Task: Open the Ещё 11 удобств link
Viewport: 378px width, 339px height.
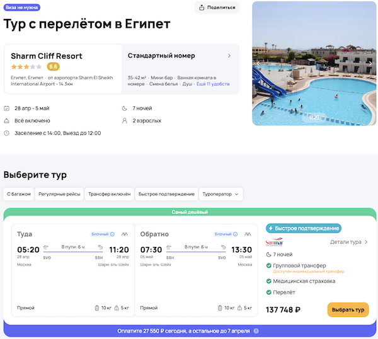Action: click(213, 84)
